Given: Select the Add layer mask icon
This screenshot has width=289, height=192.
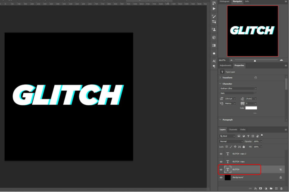Looking at the screenshot, I should (x=261, y=188).
